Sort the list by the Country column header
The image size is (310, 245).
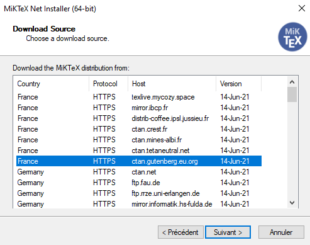coord(51,84)
